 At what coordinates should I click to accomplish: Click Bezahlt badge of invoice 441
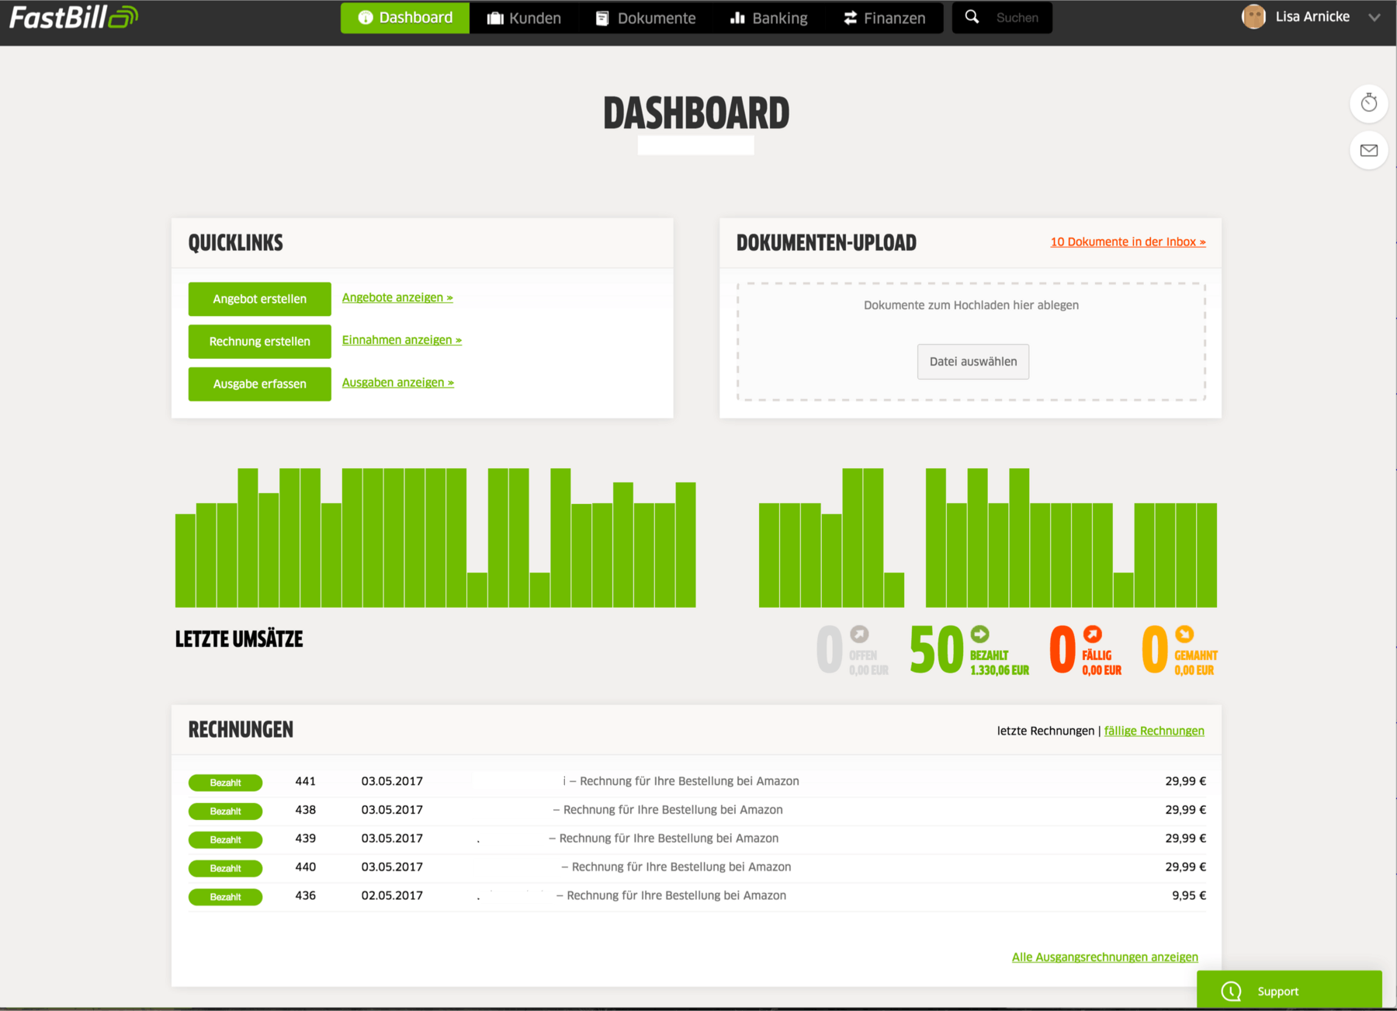(225, 783)
